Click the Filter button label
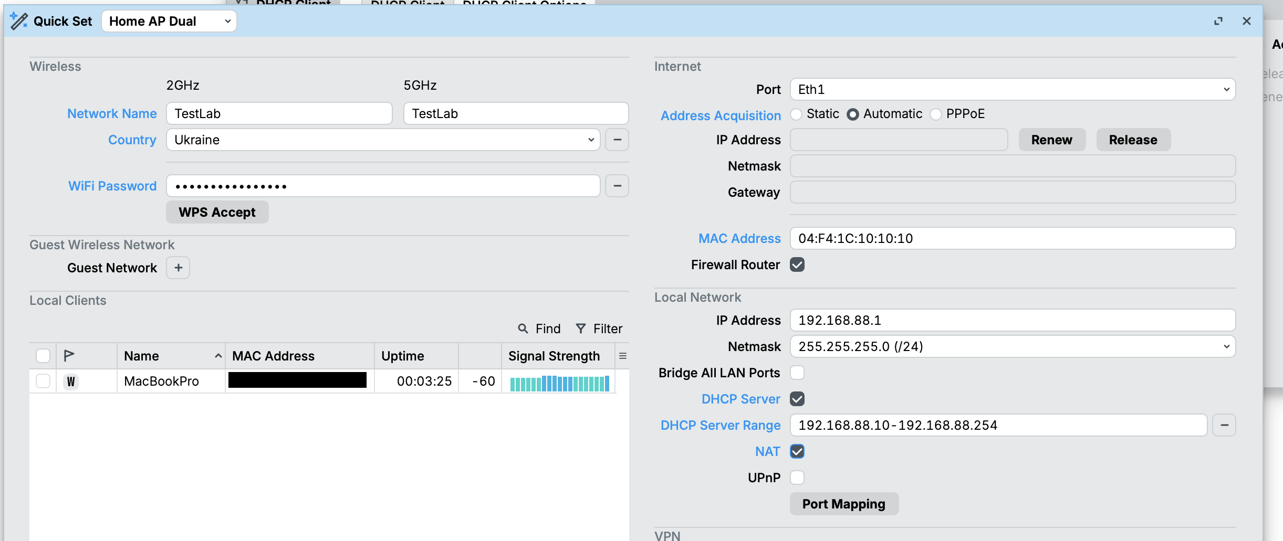Viewport: 1283px width, 541px height. click(608, 328)
